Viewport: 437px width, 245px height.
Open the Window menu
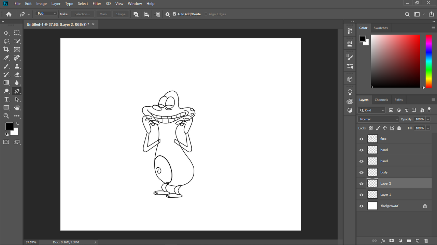click(x=135, y=4)
